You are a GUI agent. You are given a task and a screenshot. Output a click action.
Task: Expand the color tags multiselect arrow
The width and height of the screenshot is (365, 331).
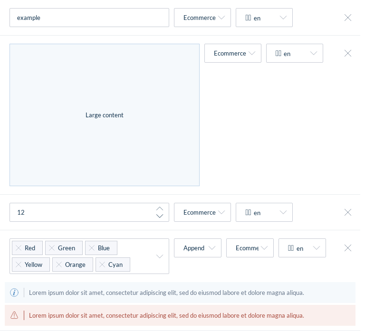click(160, 256)
